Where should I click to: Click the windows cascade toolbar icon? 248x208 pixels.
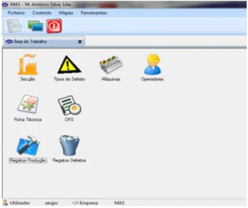pos(35,26)
